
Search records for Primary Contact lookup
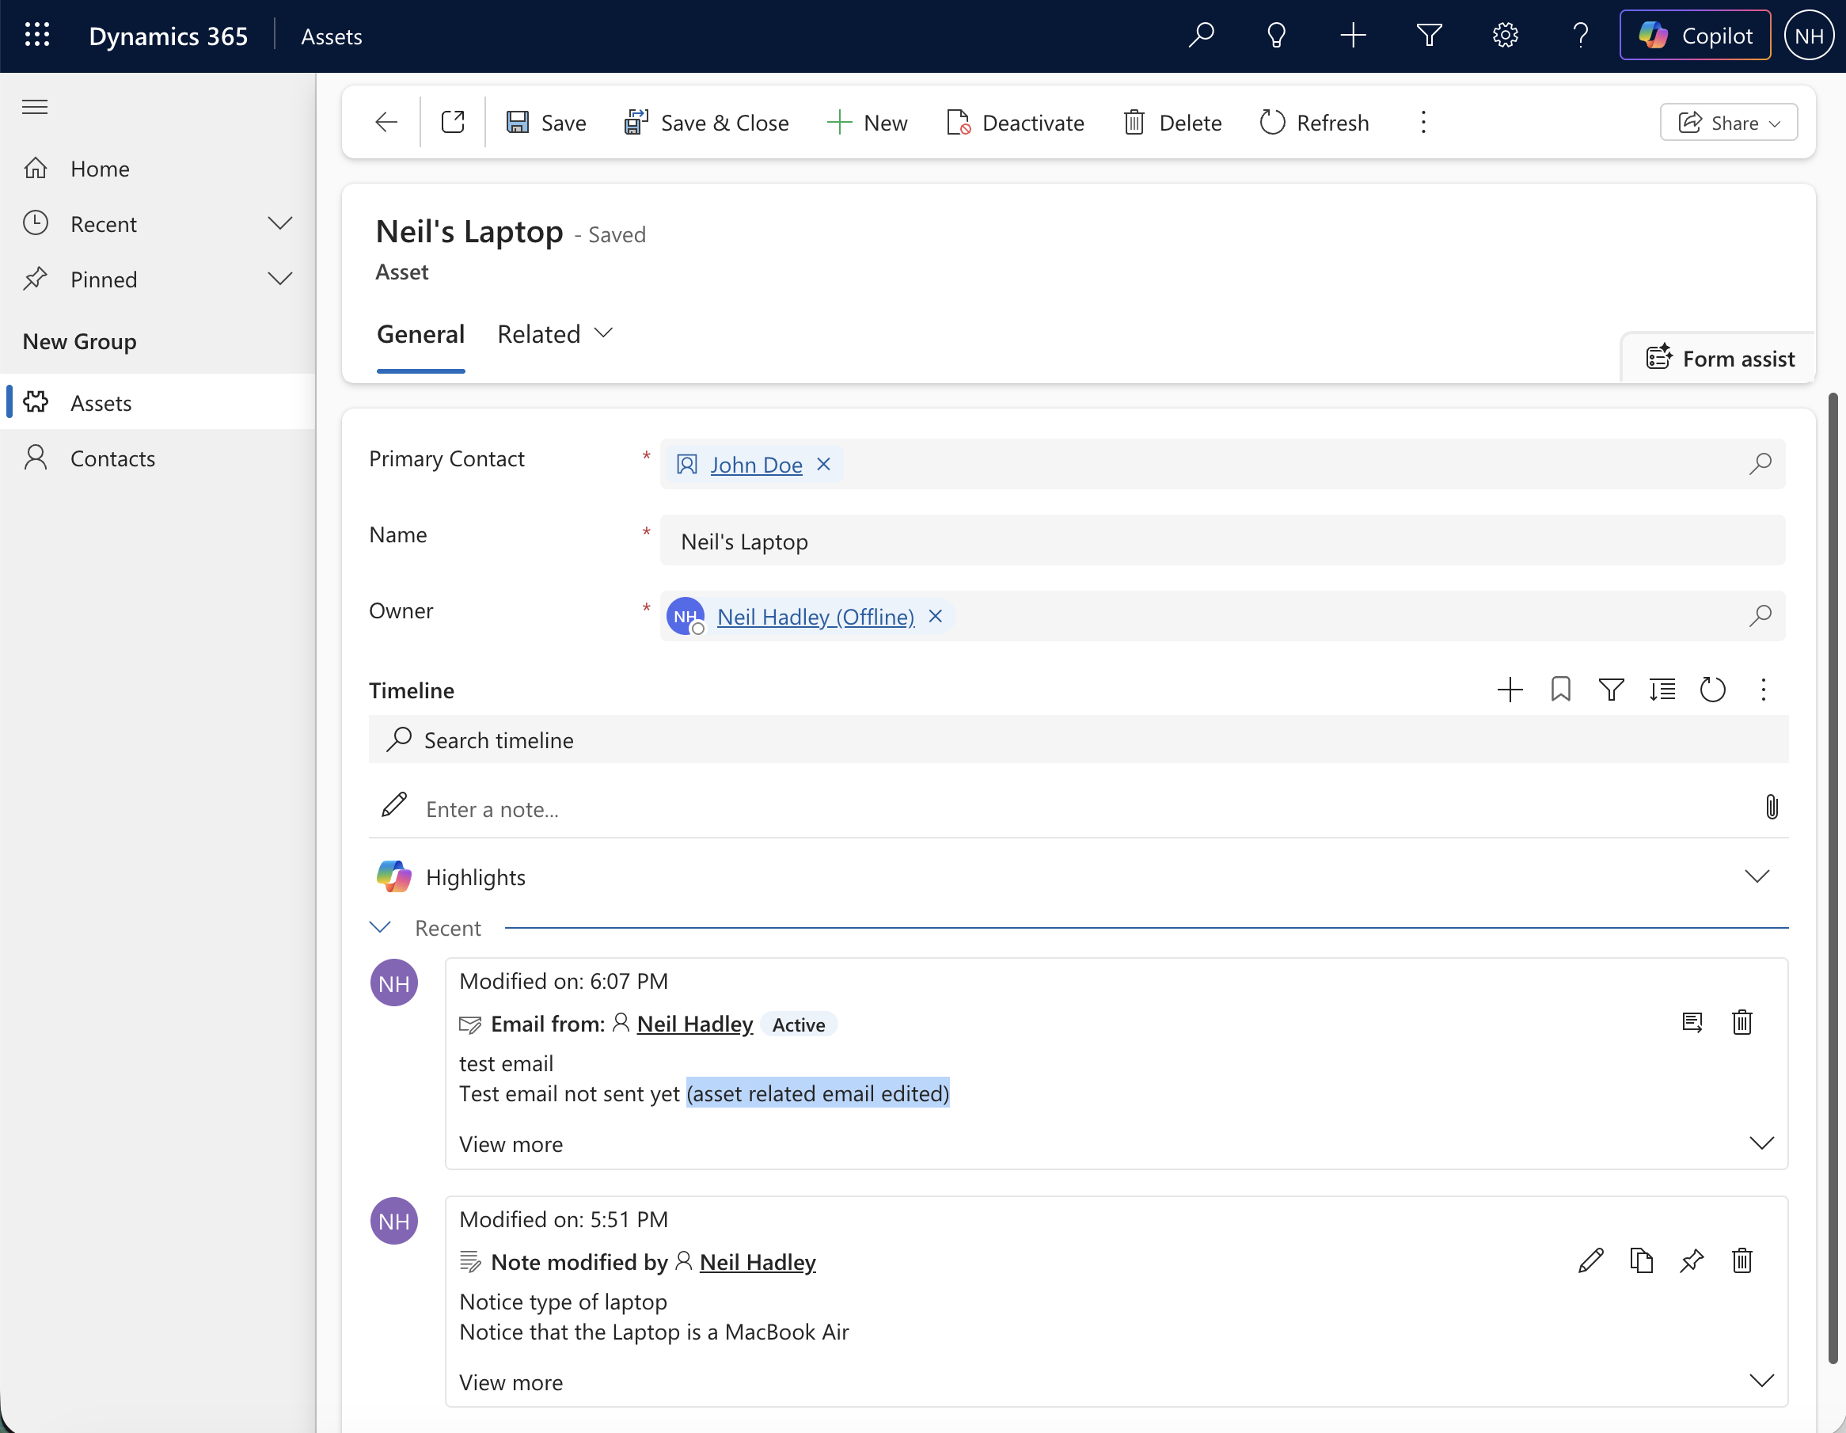coord(1760,464)
